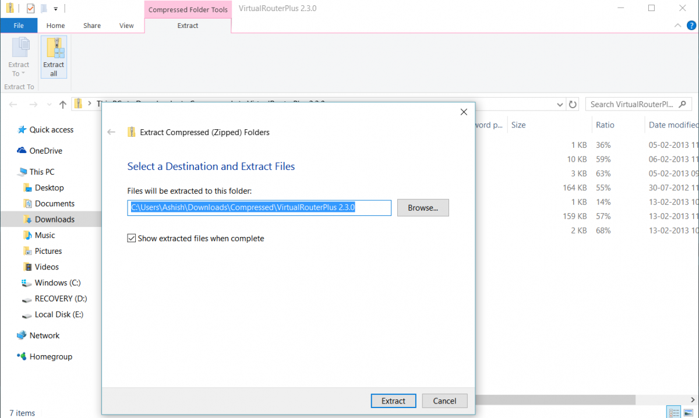This screenshot has width=699, height=418.
Task: Click the 10 KB size cell
Action: [577, 159]
